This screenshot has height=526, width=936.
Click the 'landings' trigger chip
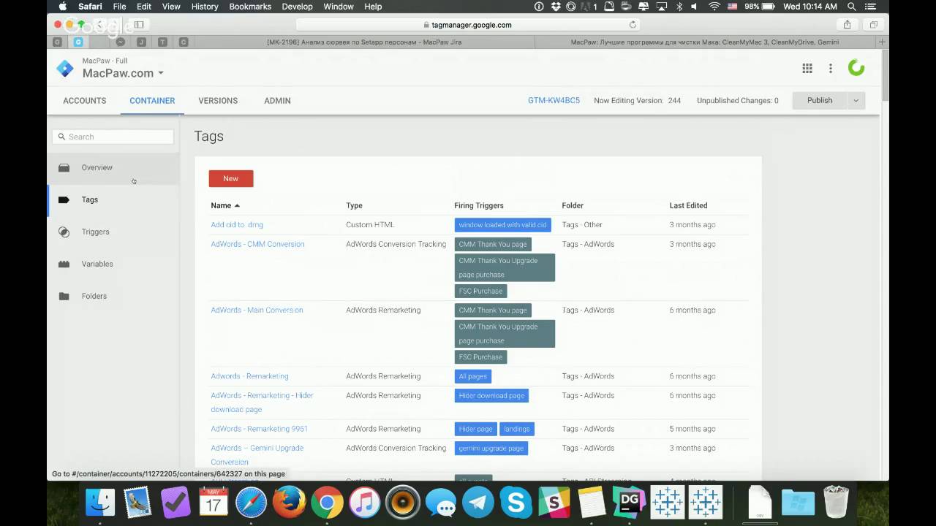516,429
